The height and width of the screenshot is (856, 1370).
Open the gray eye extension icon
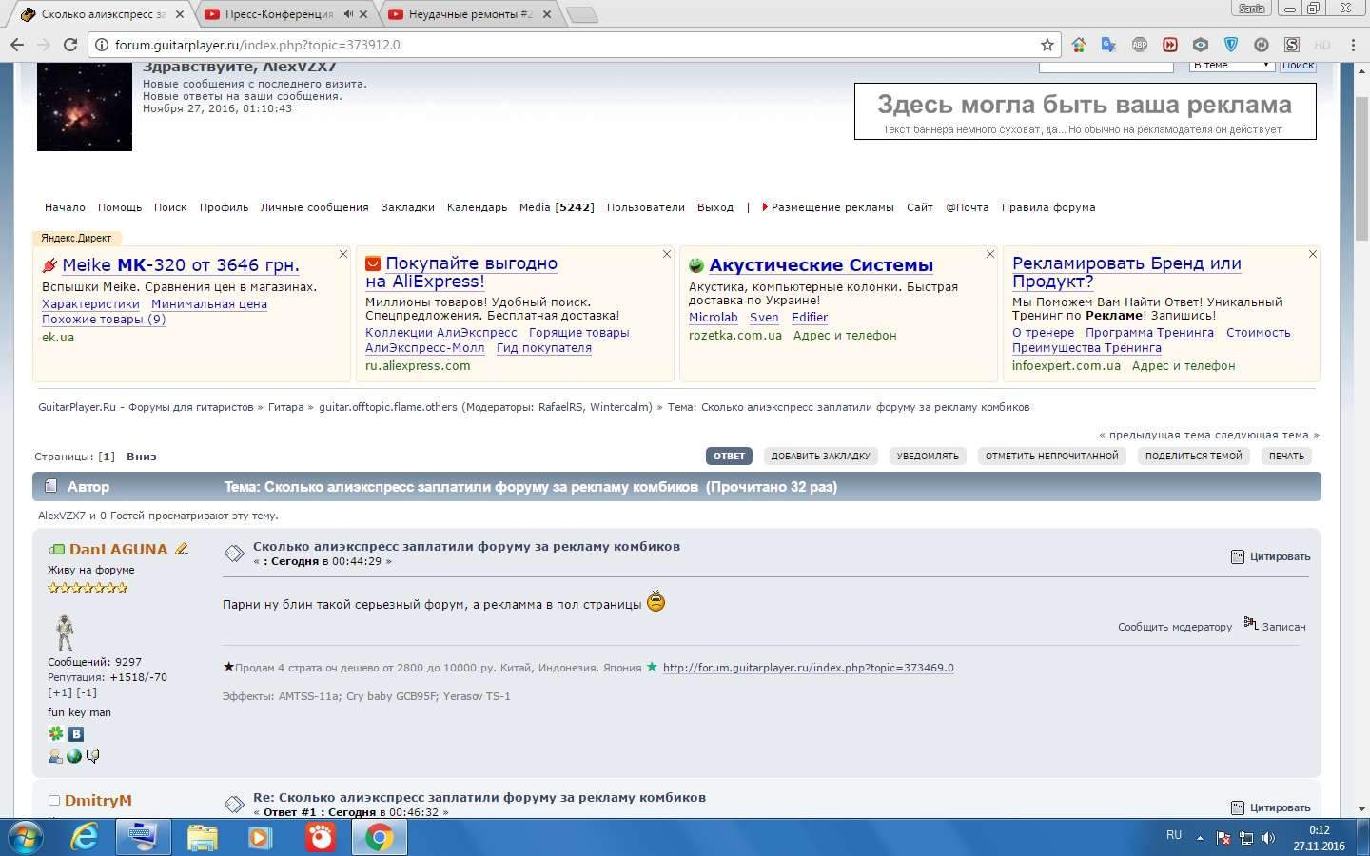tap(1201, 45)
